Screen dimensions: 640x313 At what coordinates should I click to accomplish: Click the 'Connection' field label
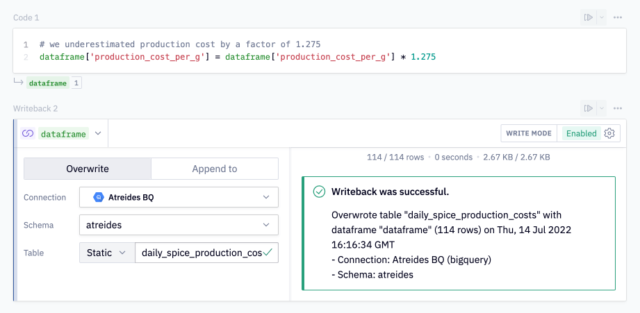pyautogui.click(x=44, y=197)
